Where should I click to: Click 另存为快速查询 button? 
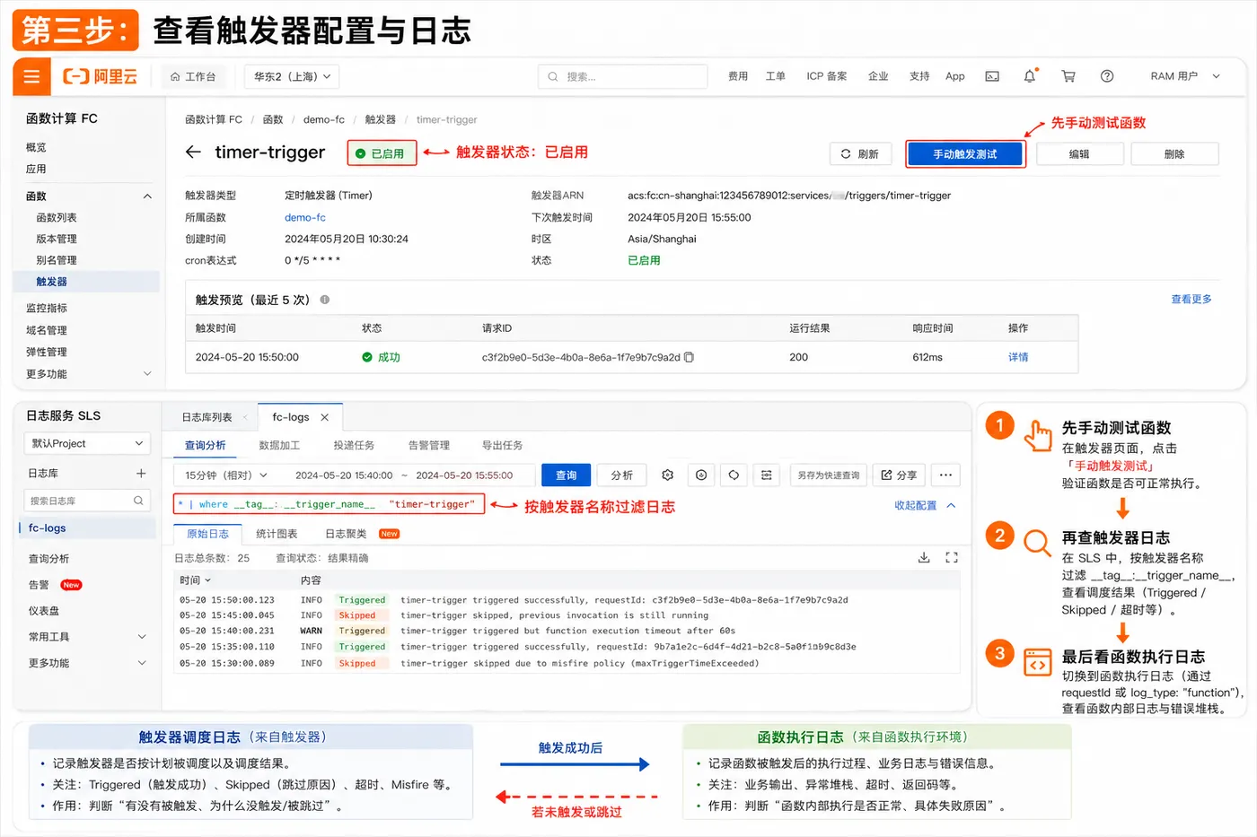pyautogui.click(x=829, y=475)
